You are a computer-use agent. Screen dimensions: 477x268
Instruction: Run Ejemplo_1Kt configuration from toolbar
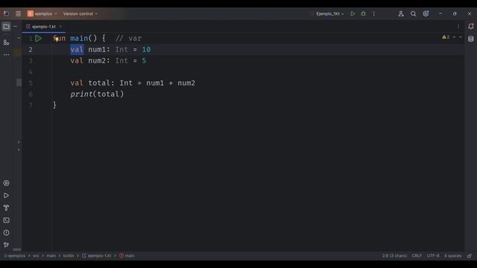tap(353, 13)
